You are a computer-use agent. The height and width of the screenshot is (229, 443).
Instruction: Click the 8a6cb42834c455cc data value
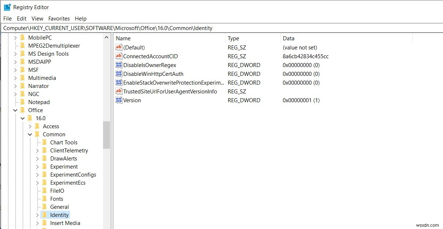click(305, 56)
